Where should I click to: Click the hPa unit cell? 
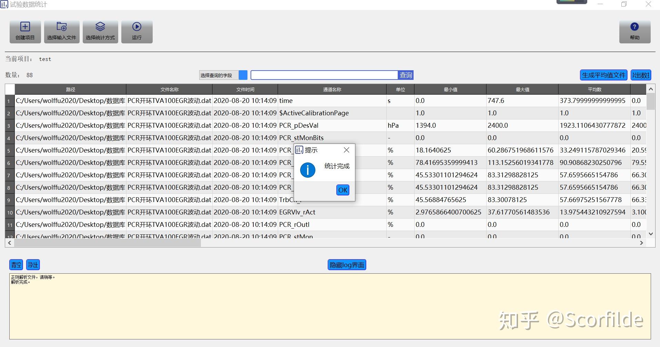[x=400, y=126]
